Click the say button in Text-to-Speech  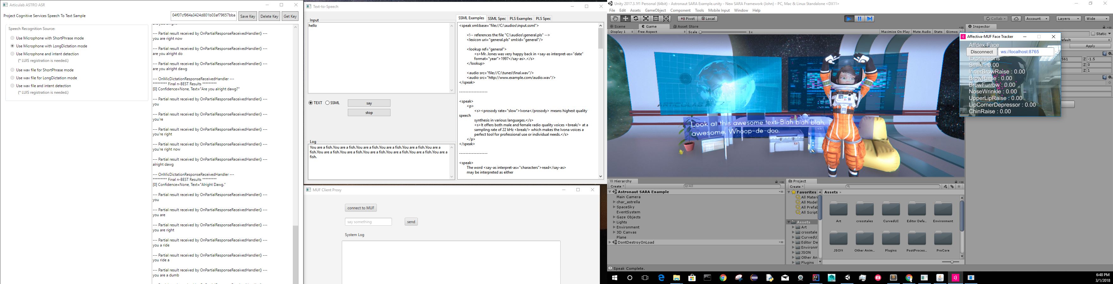click(369, 104)
